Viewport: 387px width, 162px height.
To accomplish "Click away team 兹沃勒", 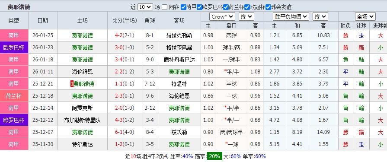I will click(x=179, y=132).
